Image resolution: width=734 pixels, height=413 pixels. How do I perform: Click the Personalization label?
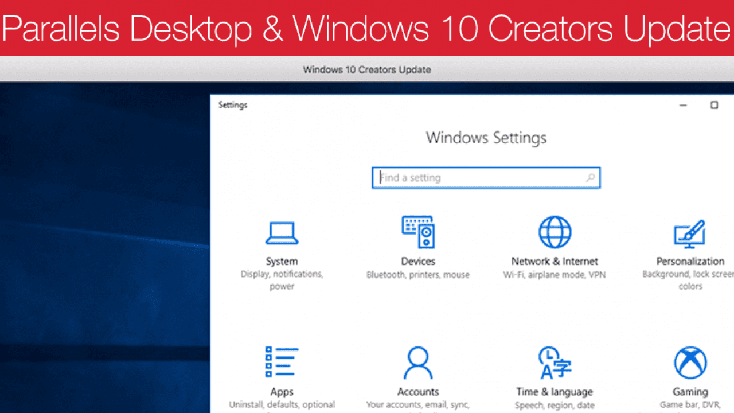(x=690, y=261)
